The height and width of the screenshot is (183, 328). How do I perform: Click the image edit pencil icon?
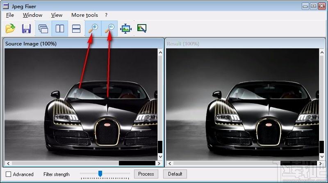click(x=142, y=29)
